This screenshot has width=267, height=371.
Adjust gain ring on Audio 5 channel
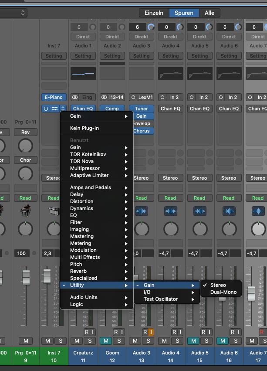click(210, 27)
